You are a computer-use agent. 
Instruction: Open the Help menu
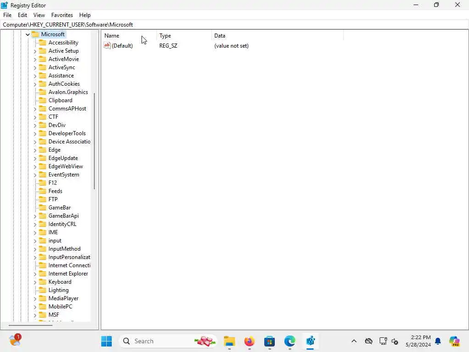85,15
